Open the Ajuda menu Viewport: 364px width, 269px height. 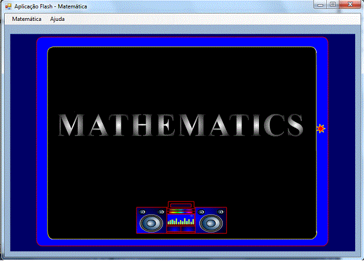57,19
